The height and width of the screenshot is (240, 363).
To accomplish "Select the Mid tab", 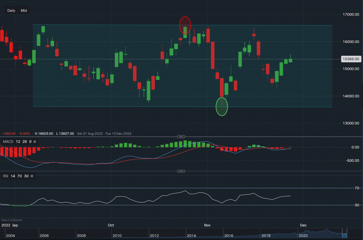I will [23, 10].
